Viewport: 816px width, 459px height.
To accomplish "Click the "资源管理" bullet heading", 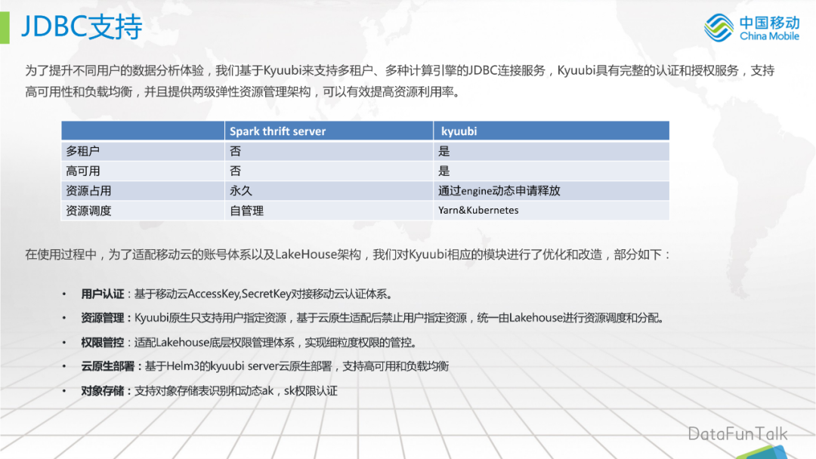I will pos(102,318).
